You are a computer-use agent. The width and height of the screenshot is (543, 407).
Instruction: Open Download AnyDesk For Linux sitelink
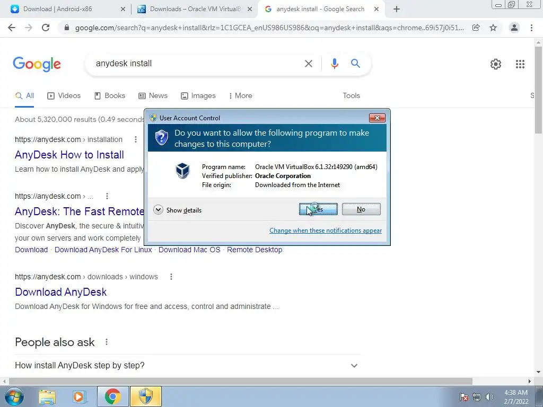tap(103, 250)
